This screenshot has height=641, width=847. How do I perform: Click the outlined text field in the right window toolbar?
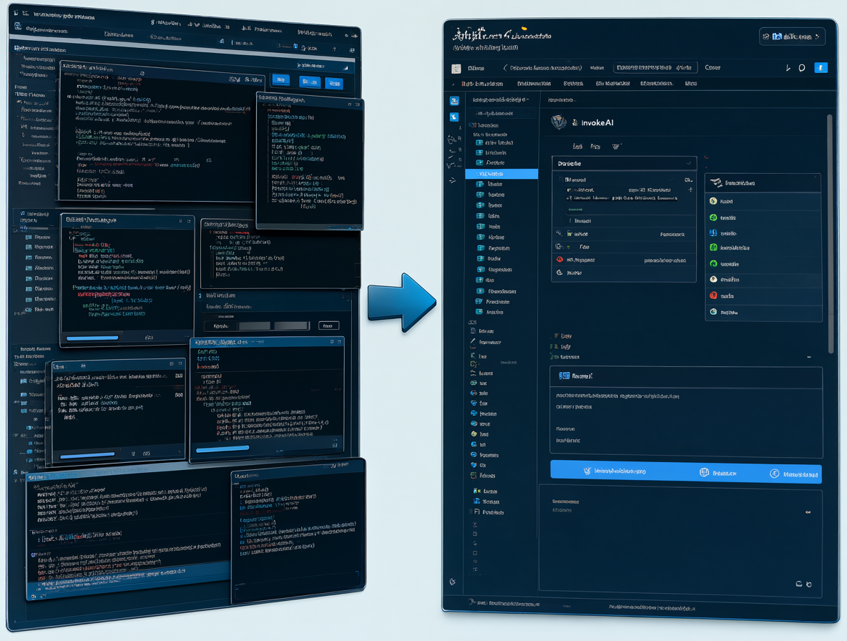coord(655,67)
